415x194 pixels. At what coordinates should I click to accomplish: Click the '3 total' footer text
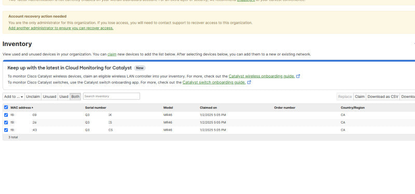tap(13, 137)
